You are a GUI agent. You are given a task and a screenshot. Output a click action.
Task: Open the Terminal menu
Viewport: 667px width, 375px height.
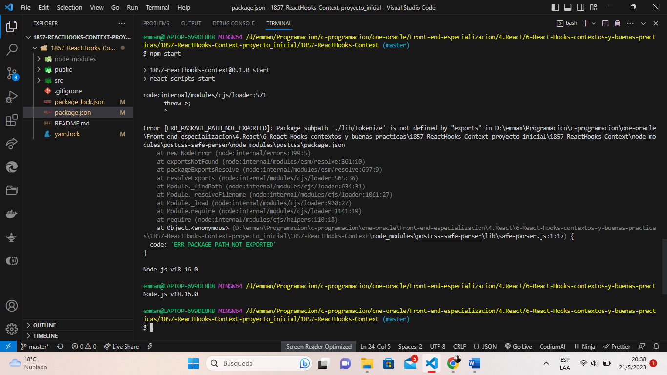[158, 7]
